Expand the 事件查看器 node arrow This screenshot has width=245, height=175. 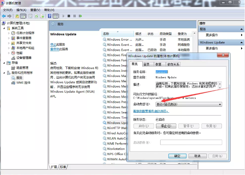pos(9,38)
